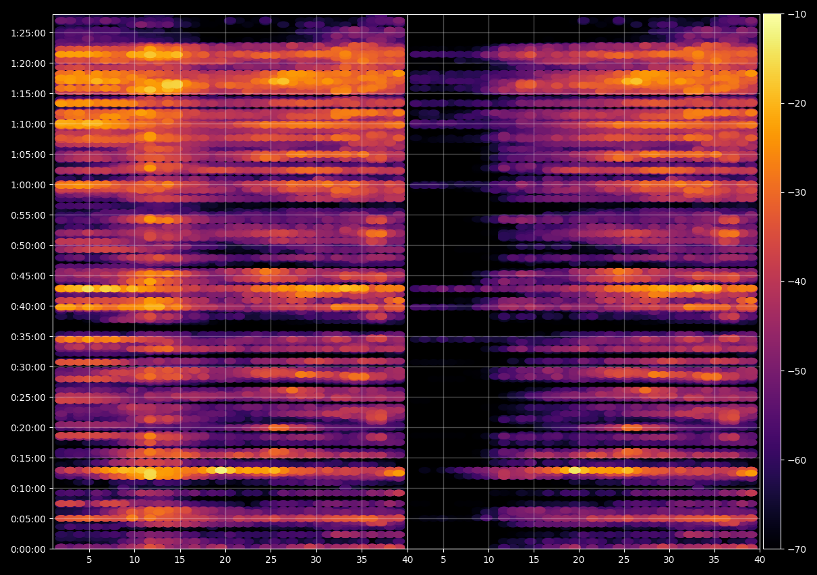Click x-axis label 35 under left heatmap
Image resolution: width=817 pixels, height=575 pixels.
[x=362, y=559]
